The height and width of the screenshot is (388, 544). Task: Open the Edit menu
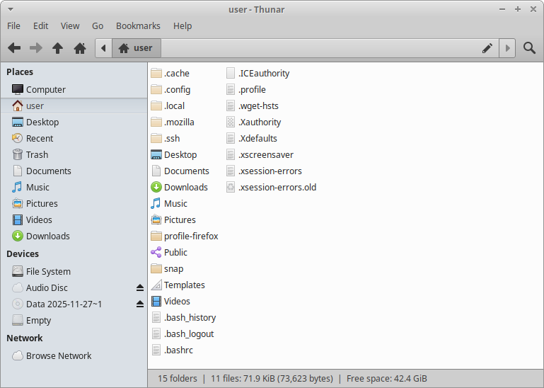click(40, 26)
